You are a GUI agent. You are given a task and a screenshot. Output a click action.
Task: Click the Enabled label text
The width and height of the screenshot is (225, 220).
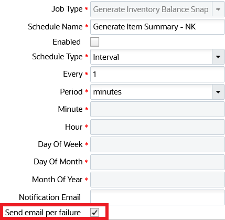(x=67, y=42)
